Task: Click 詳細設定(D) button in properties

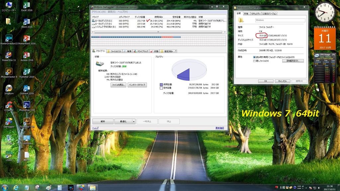Action: pyautogui.click(x=293, y=61)
